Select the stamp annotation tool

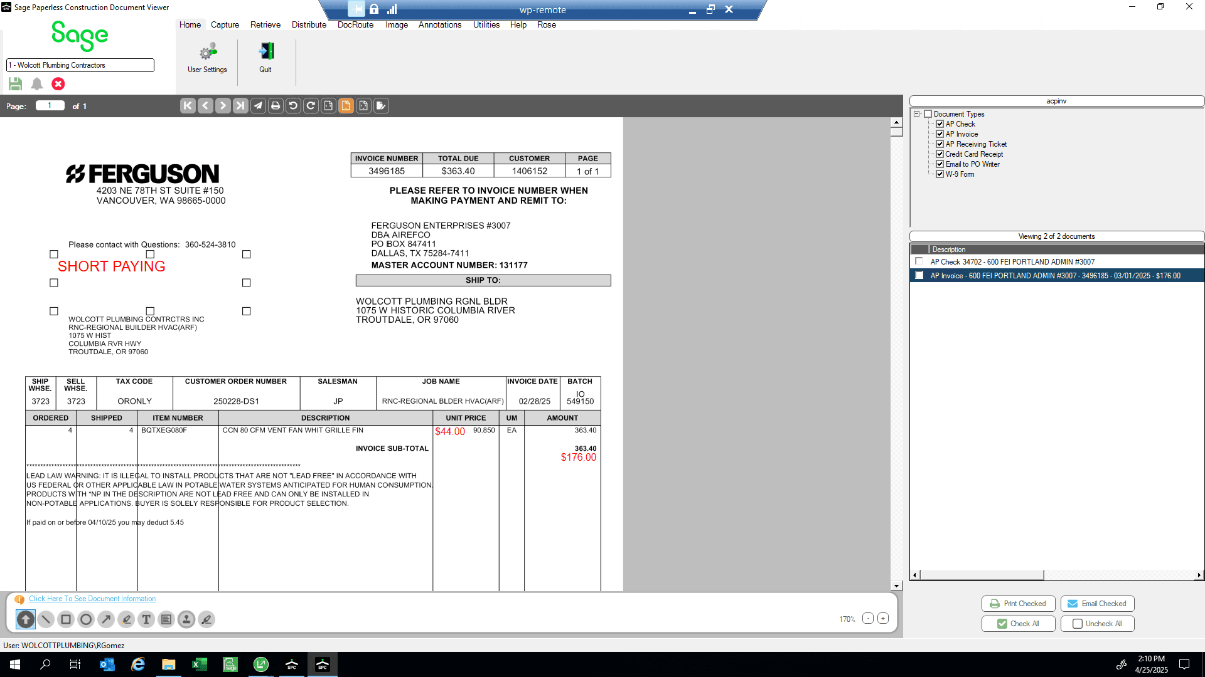click(x=186, y=619)
